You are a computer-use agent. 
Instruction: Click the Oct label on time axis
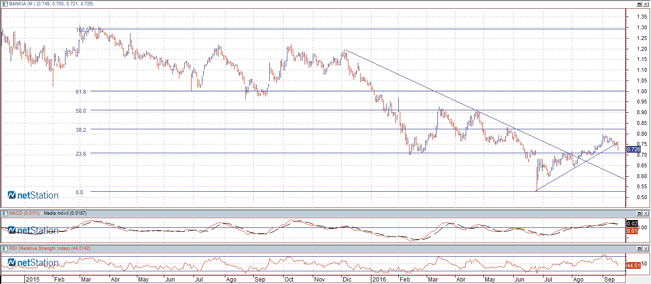(x=289, y=280)
